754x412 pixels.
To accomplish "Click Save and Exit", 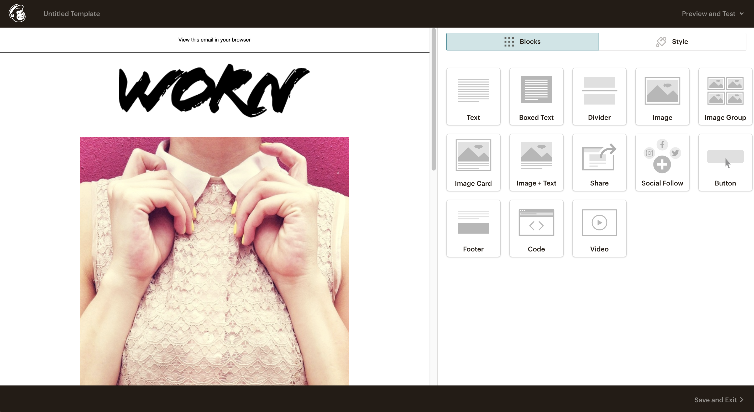I will pyautogui.click(x=719, y=400).
